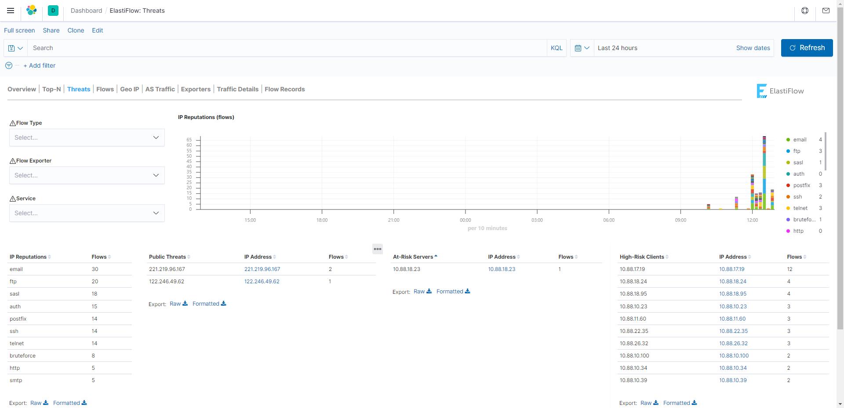
Task: Sort IP Reputations table by Flows
Action: (x=101, y=257)
